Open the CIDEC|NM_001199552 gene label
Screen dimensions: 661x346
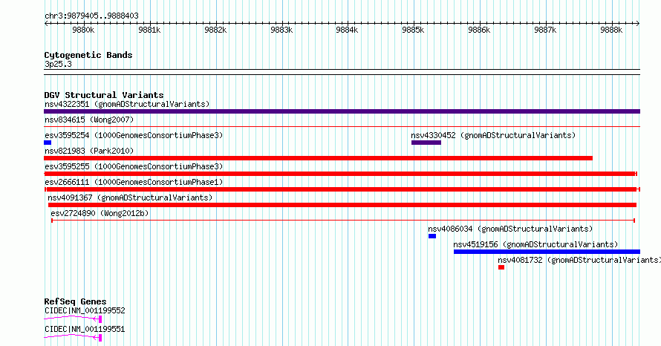[x=85, y=310]
